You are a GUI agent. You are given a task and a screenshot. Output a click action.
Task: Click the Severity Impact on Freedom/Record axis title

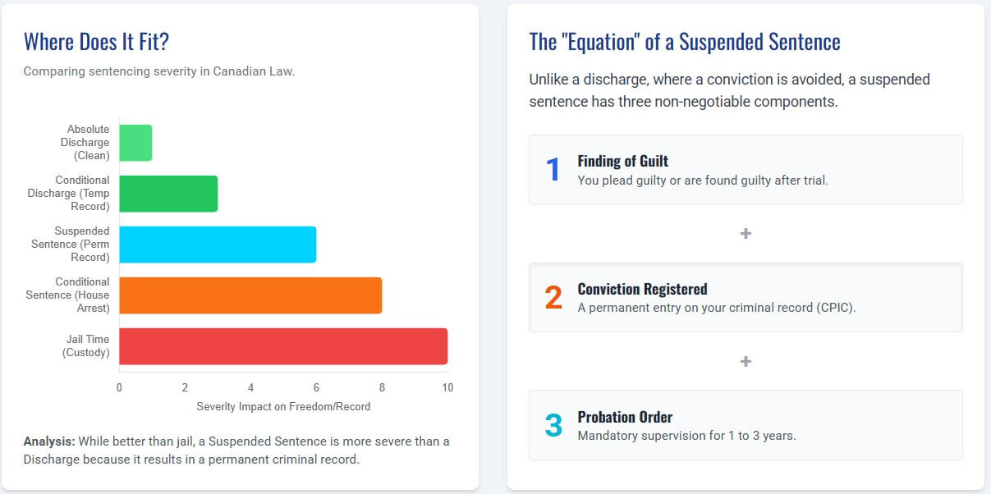click(283, 406)
